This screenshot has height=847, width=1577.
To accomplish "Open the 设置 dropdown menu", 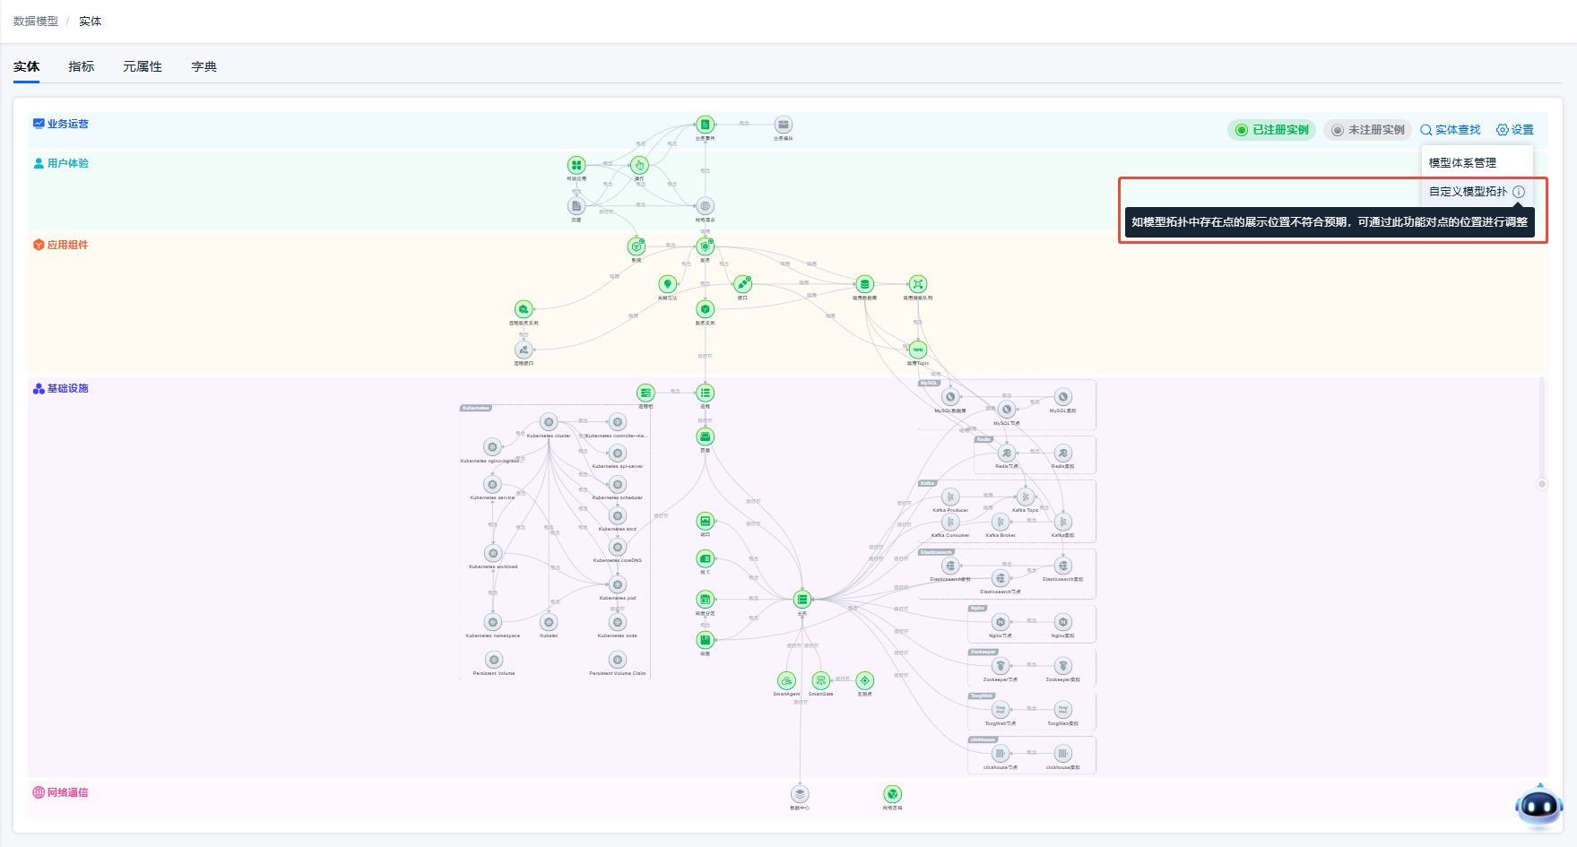I will click(1515, 130).
